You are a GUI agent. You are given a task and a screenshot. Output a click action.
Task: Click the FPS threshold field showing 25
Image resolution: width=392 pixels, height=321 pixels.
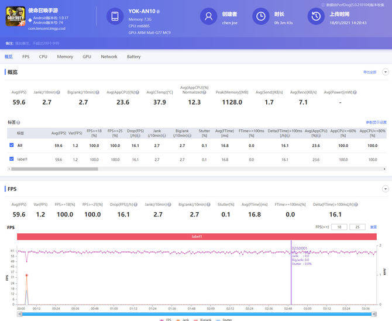click(x=357, y=227)
